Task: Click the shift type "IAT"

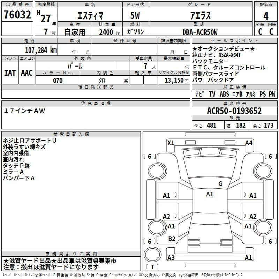Action: (x=10, y=73)
